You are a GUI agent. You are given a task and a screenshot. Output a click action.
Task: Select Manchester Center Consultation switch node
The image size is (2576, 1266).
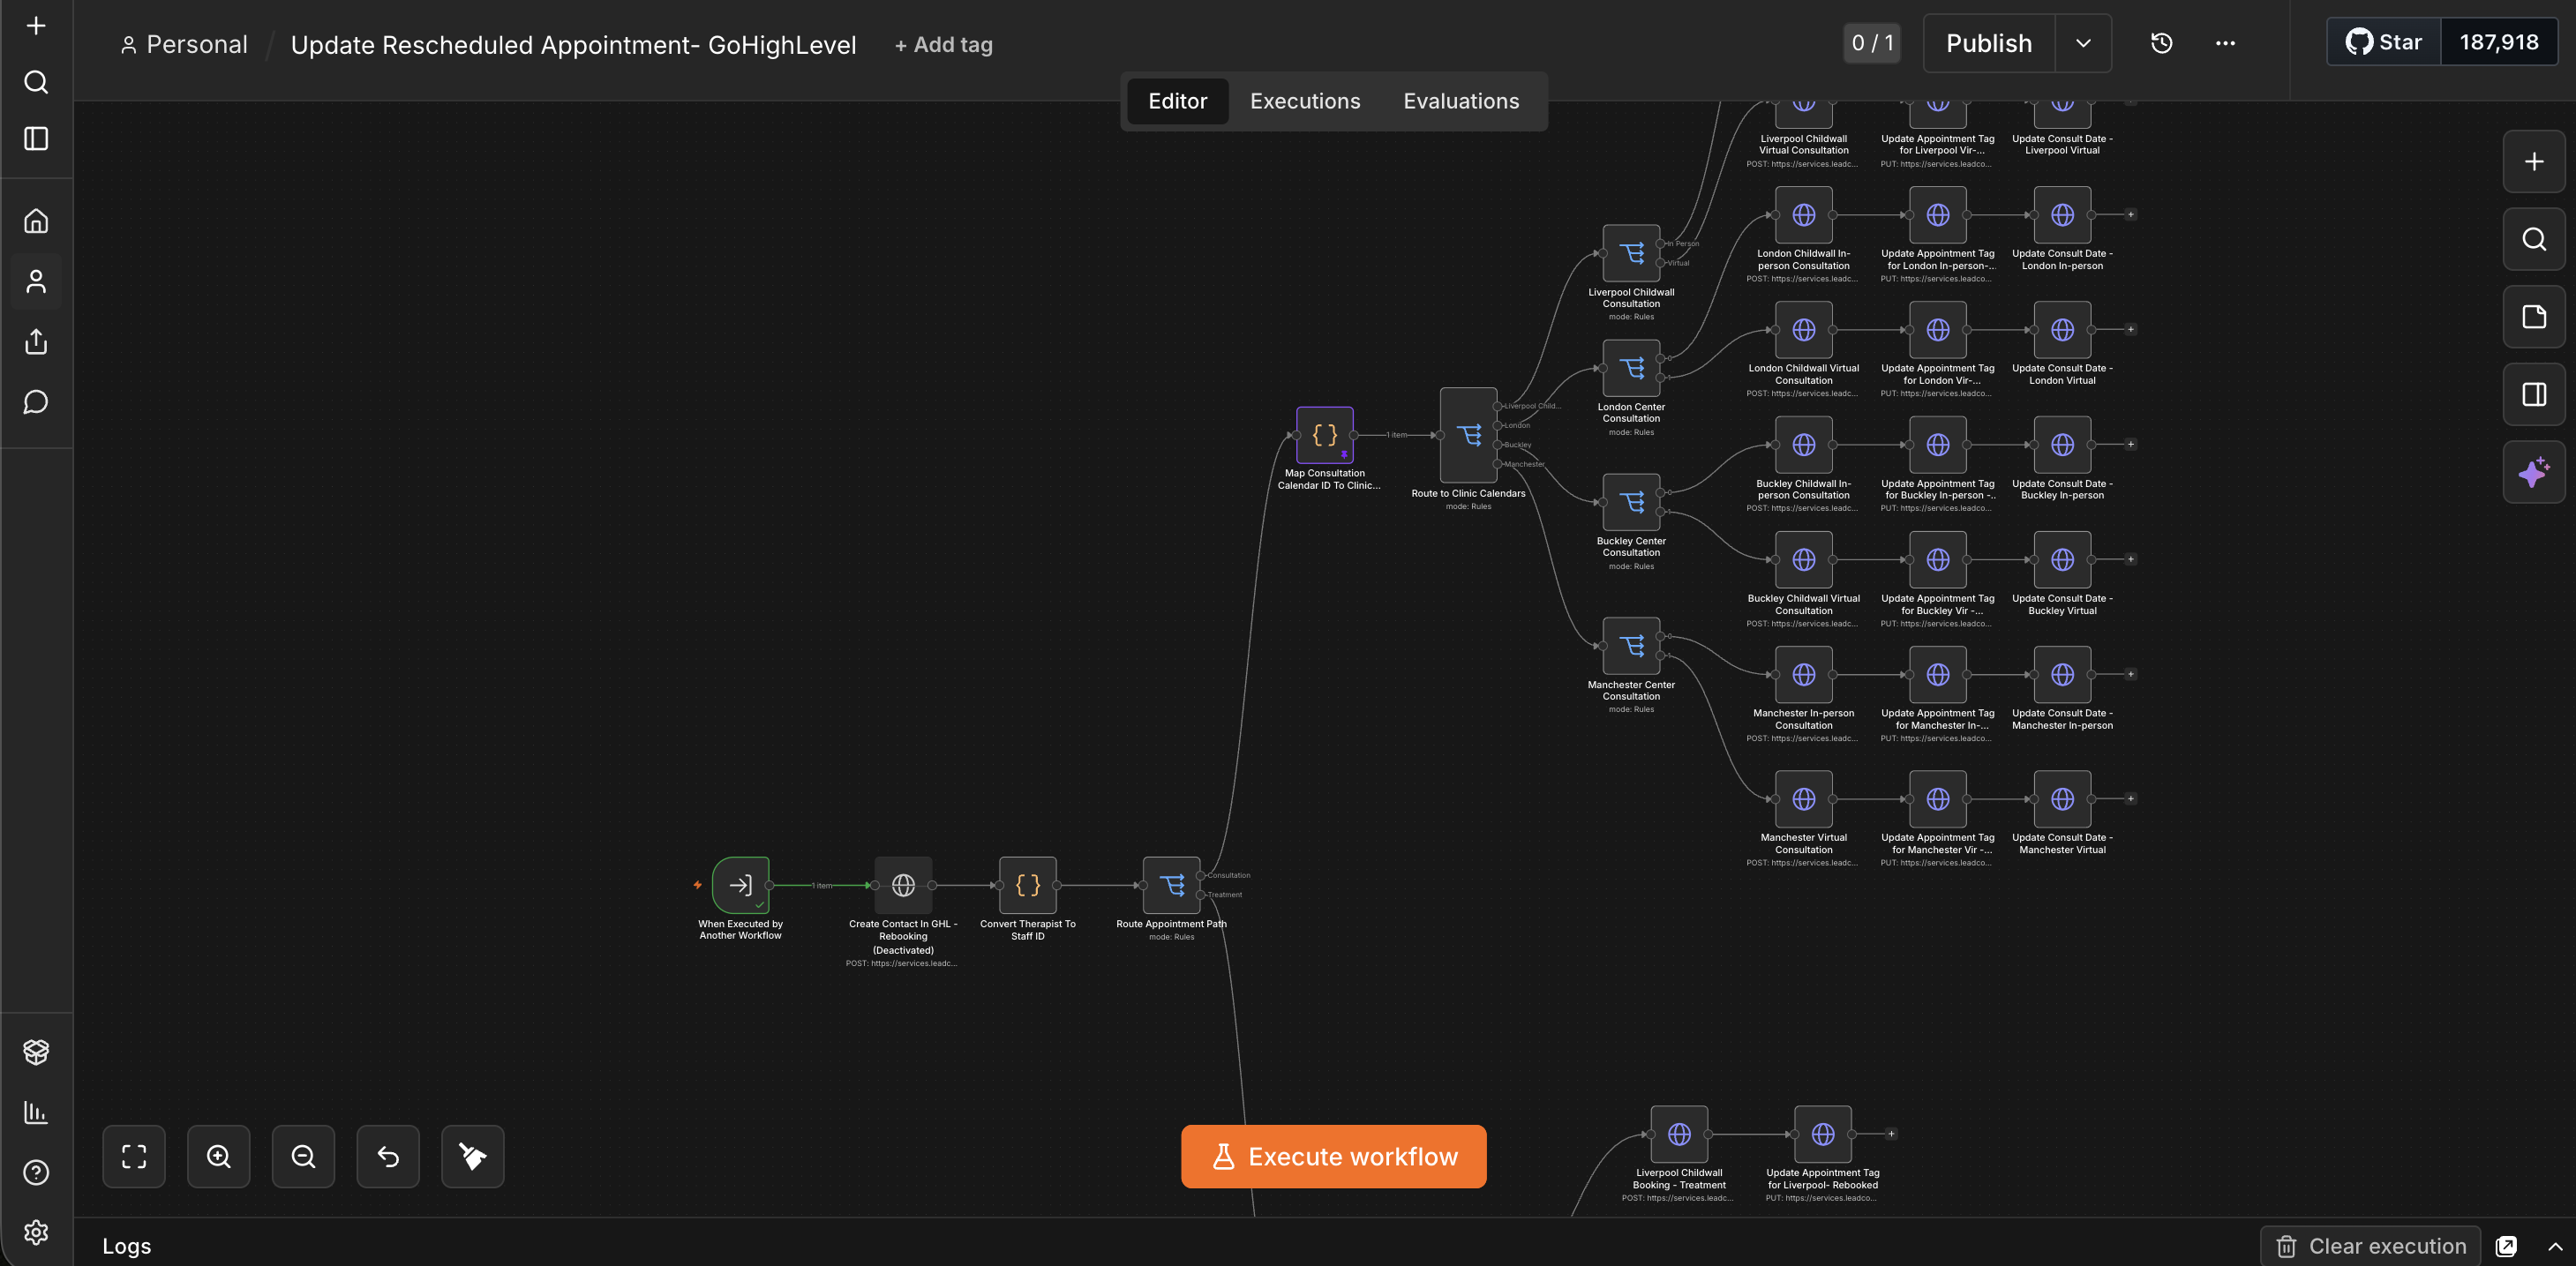pos(1631,646)
